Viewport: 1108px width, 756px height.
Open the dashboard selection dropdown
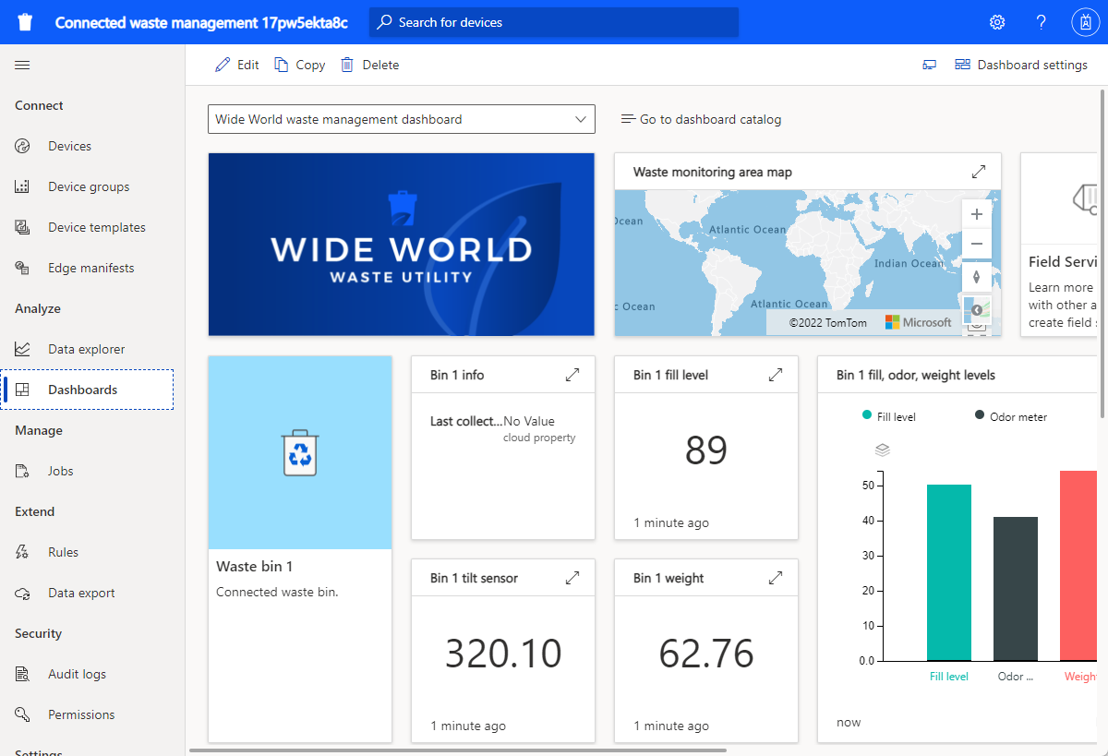(x=402, y=119)
